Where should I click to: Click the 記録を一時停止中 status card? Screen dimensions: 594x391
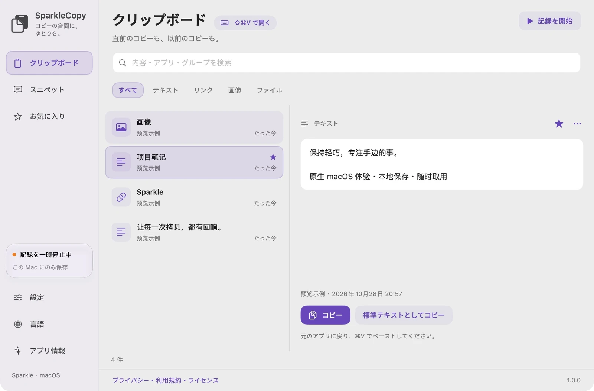pos(49,261)
